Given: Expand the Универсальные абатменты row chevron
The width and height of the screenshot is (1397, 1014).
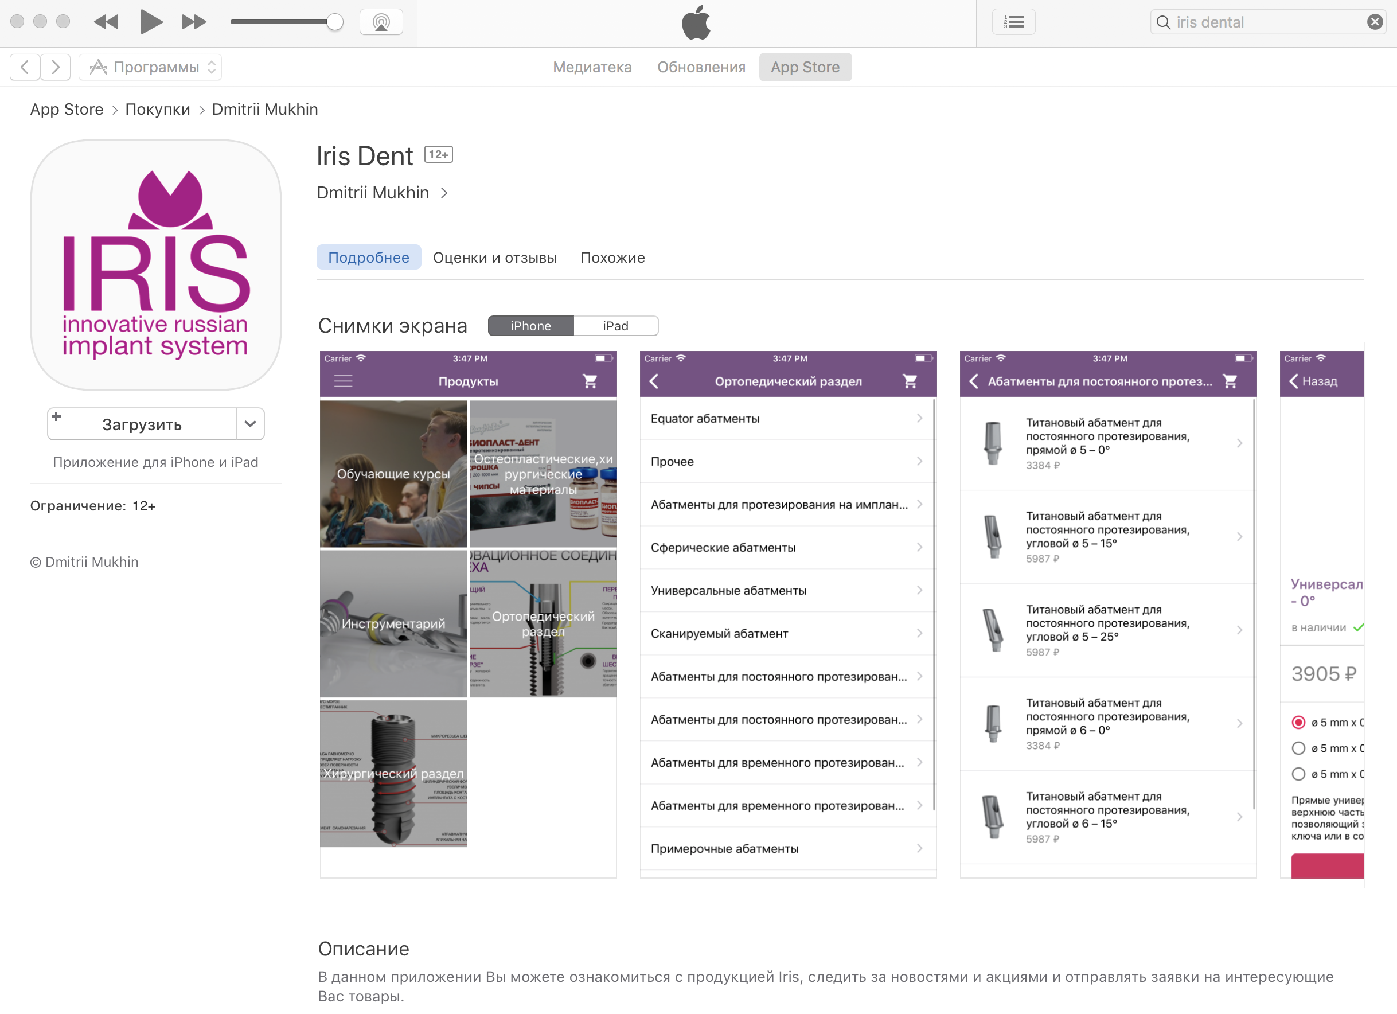Looking at the screenshot, I should pyautogui.click(x=919, y=590).
